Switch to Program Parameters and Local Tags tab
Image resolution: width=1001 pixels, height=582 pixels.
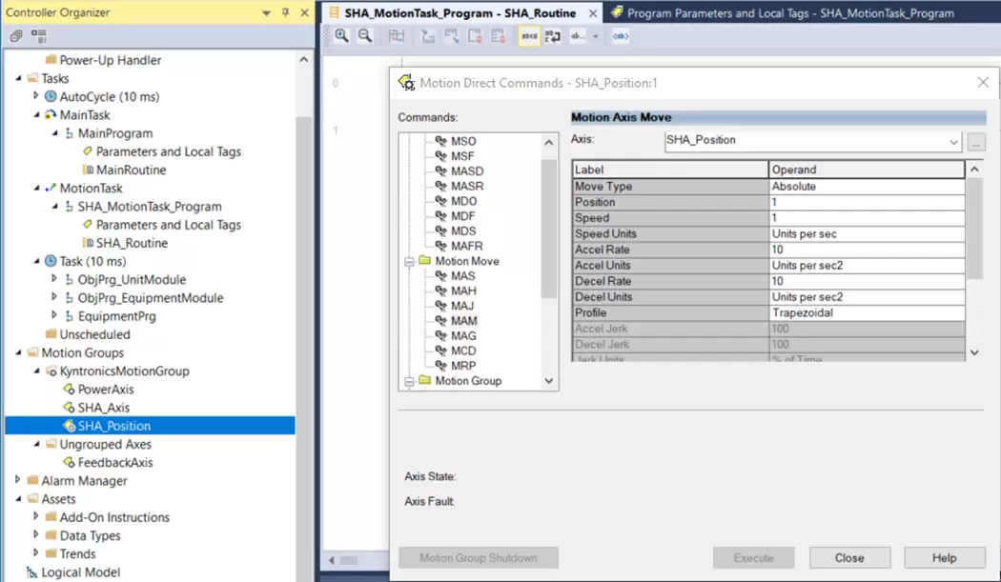pos(790,12)
